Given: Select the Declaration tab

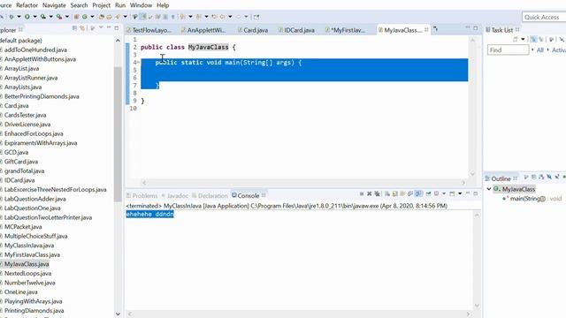Looking at the screenshot, I should [210, 195].
